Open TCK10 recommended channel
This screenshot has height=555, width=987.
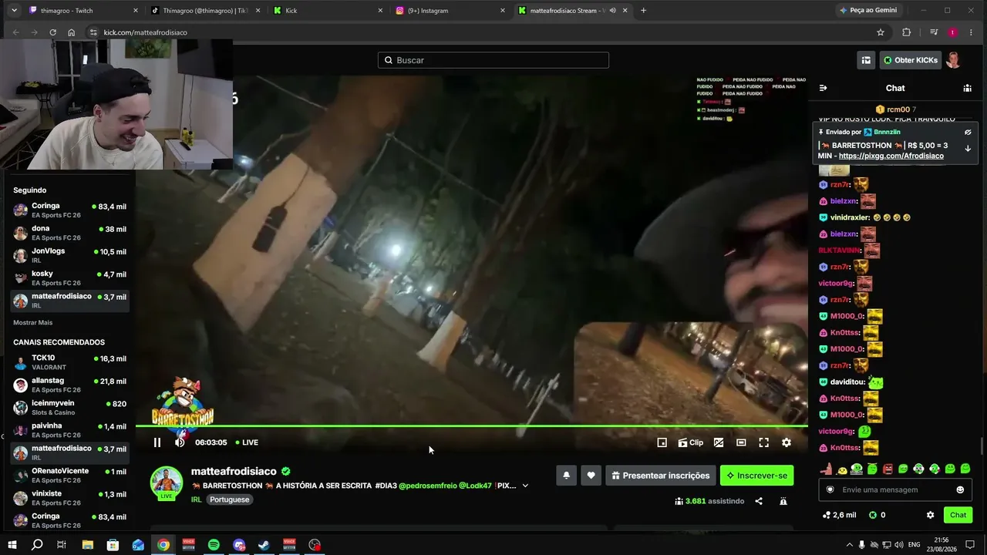[69, 362]
